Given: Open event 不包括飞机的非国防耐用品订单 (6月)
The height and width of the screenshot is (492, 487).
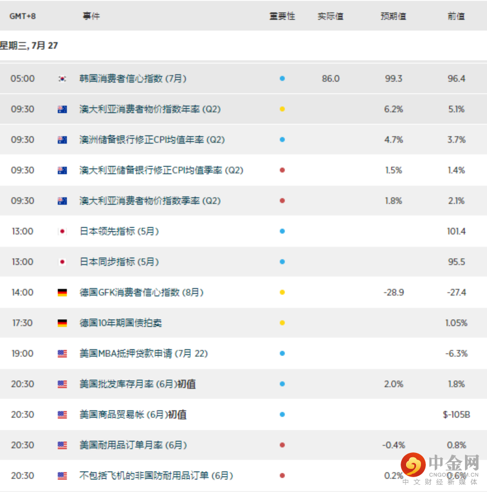Looking at the screenshot, I should (x=156, y=475).
